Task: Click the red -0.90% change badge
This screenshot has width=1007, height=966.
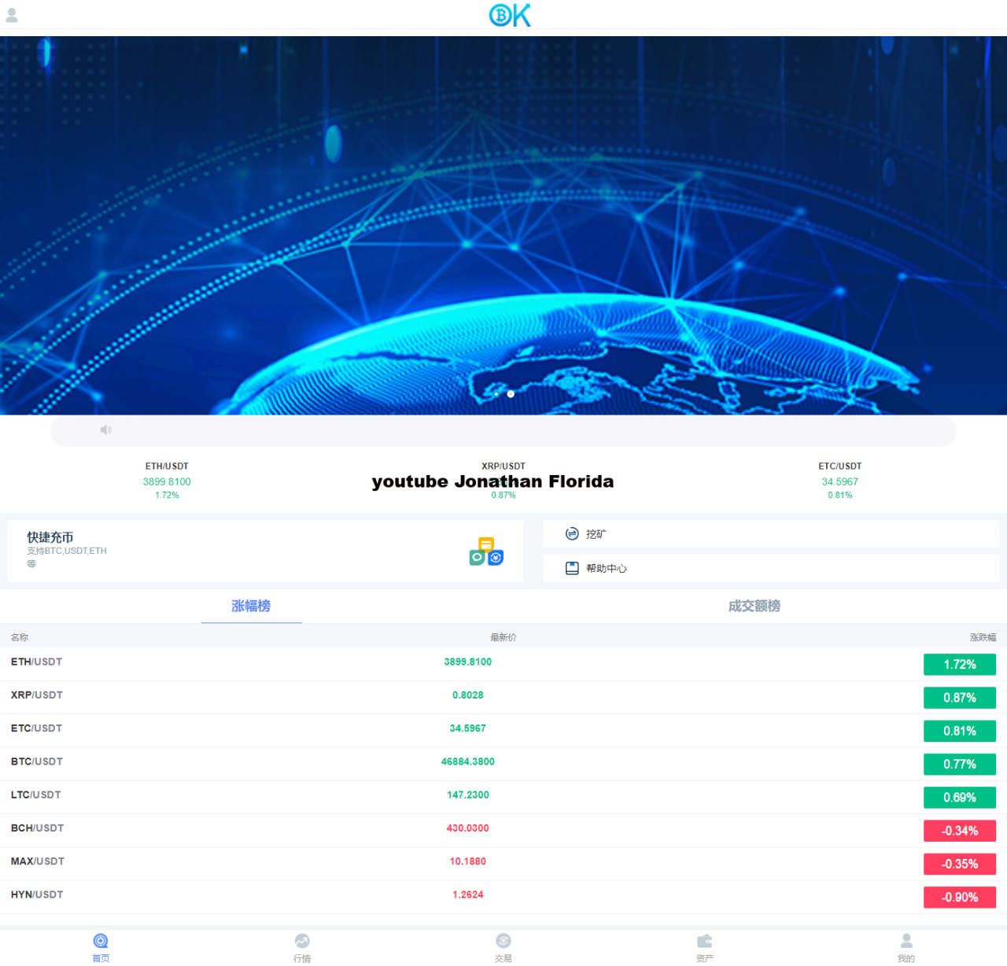Action: tap(960, 898)
